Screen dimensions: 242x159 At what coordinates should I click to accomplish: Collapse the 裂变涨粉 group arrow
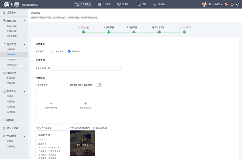click(25, 91)
